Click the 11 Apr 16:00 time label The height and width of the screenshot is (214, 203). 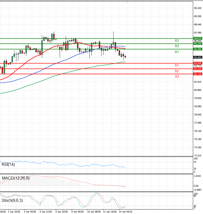[x=110, y=212]
